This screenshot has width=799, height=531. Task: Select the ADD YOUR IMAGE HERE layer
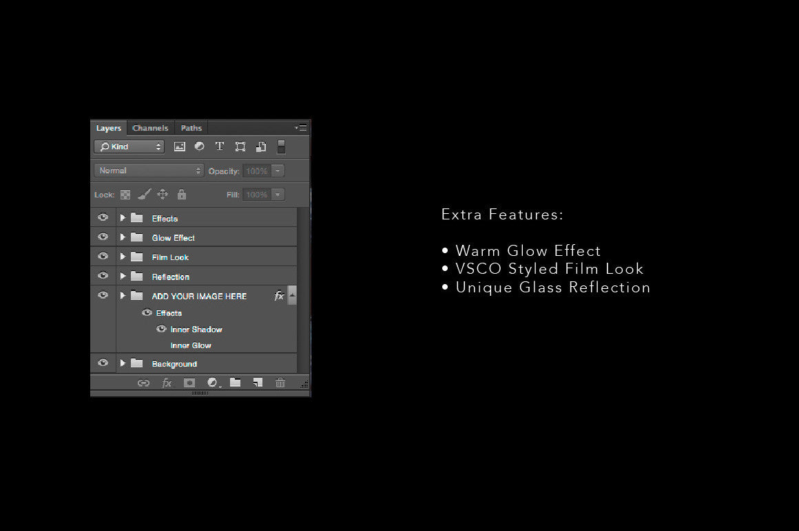(x=199, y=296)
